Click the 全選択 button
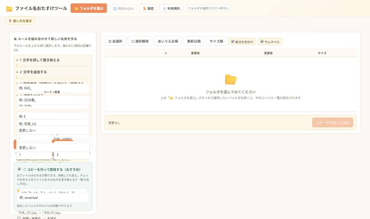The height and width of the screenshot is (219, 370). coord(115,41)
